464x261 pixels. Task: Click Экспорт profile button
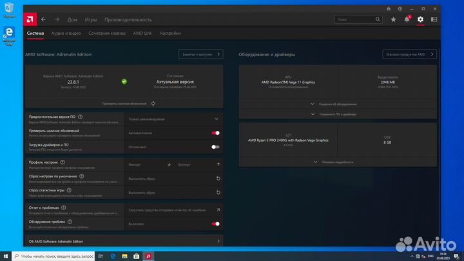[x=199, y=164]
